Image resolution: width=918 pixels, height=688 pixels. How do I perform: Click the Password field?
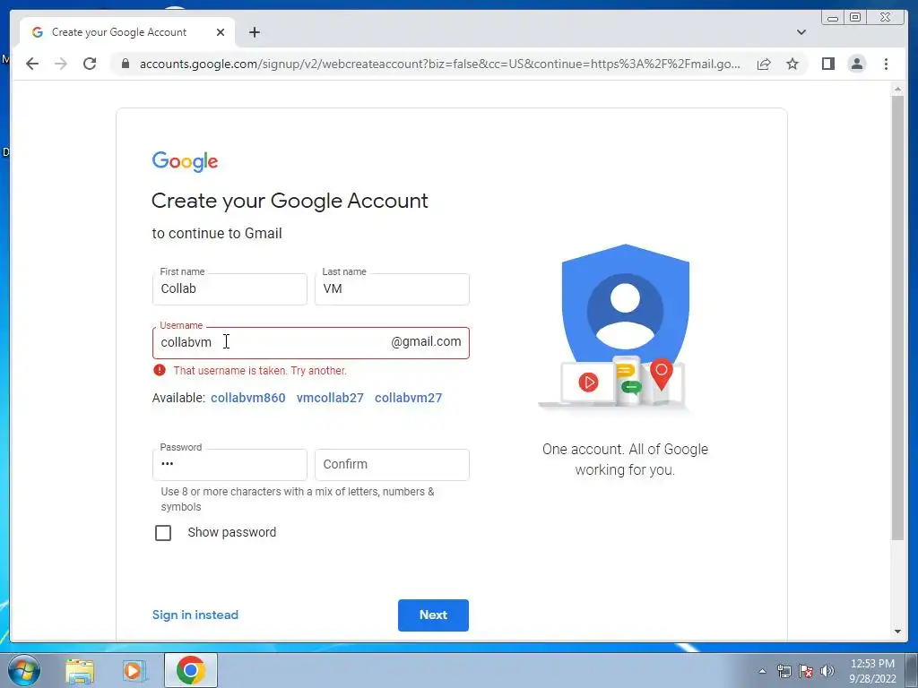coord(229,465)
